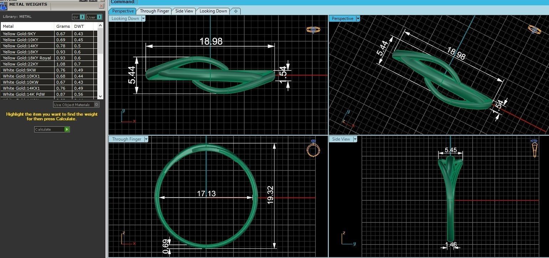Switch to the Through Finger tab

click(154, 11)
